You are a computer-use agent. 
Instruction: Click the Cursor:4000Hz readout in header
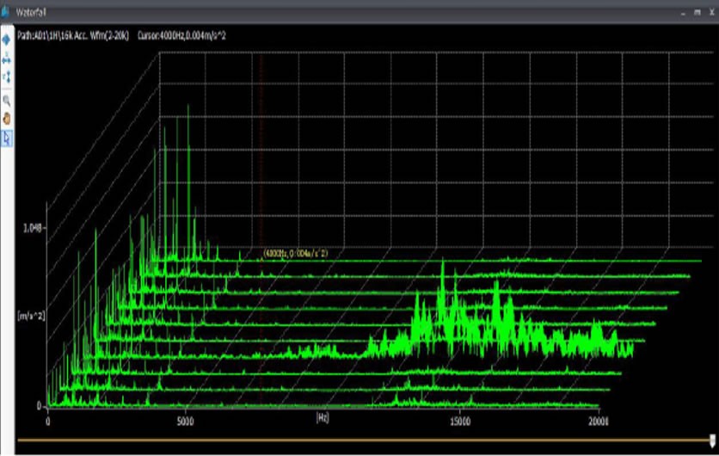coord(181,35)
